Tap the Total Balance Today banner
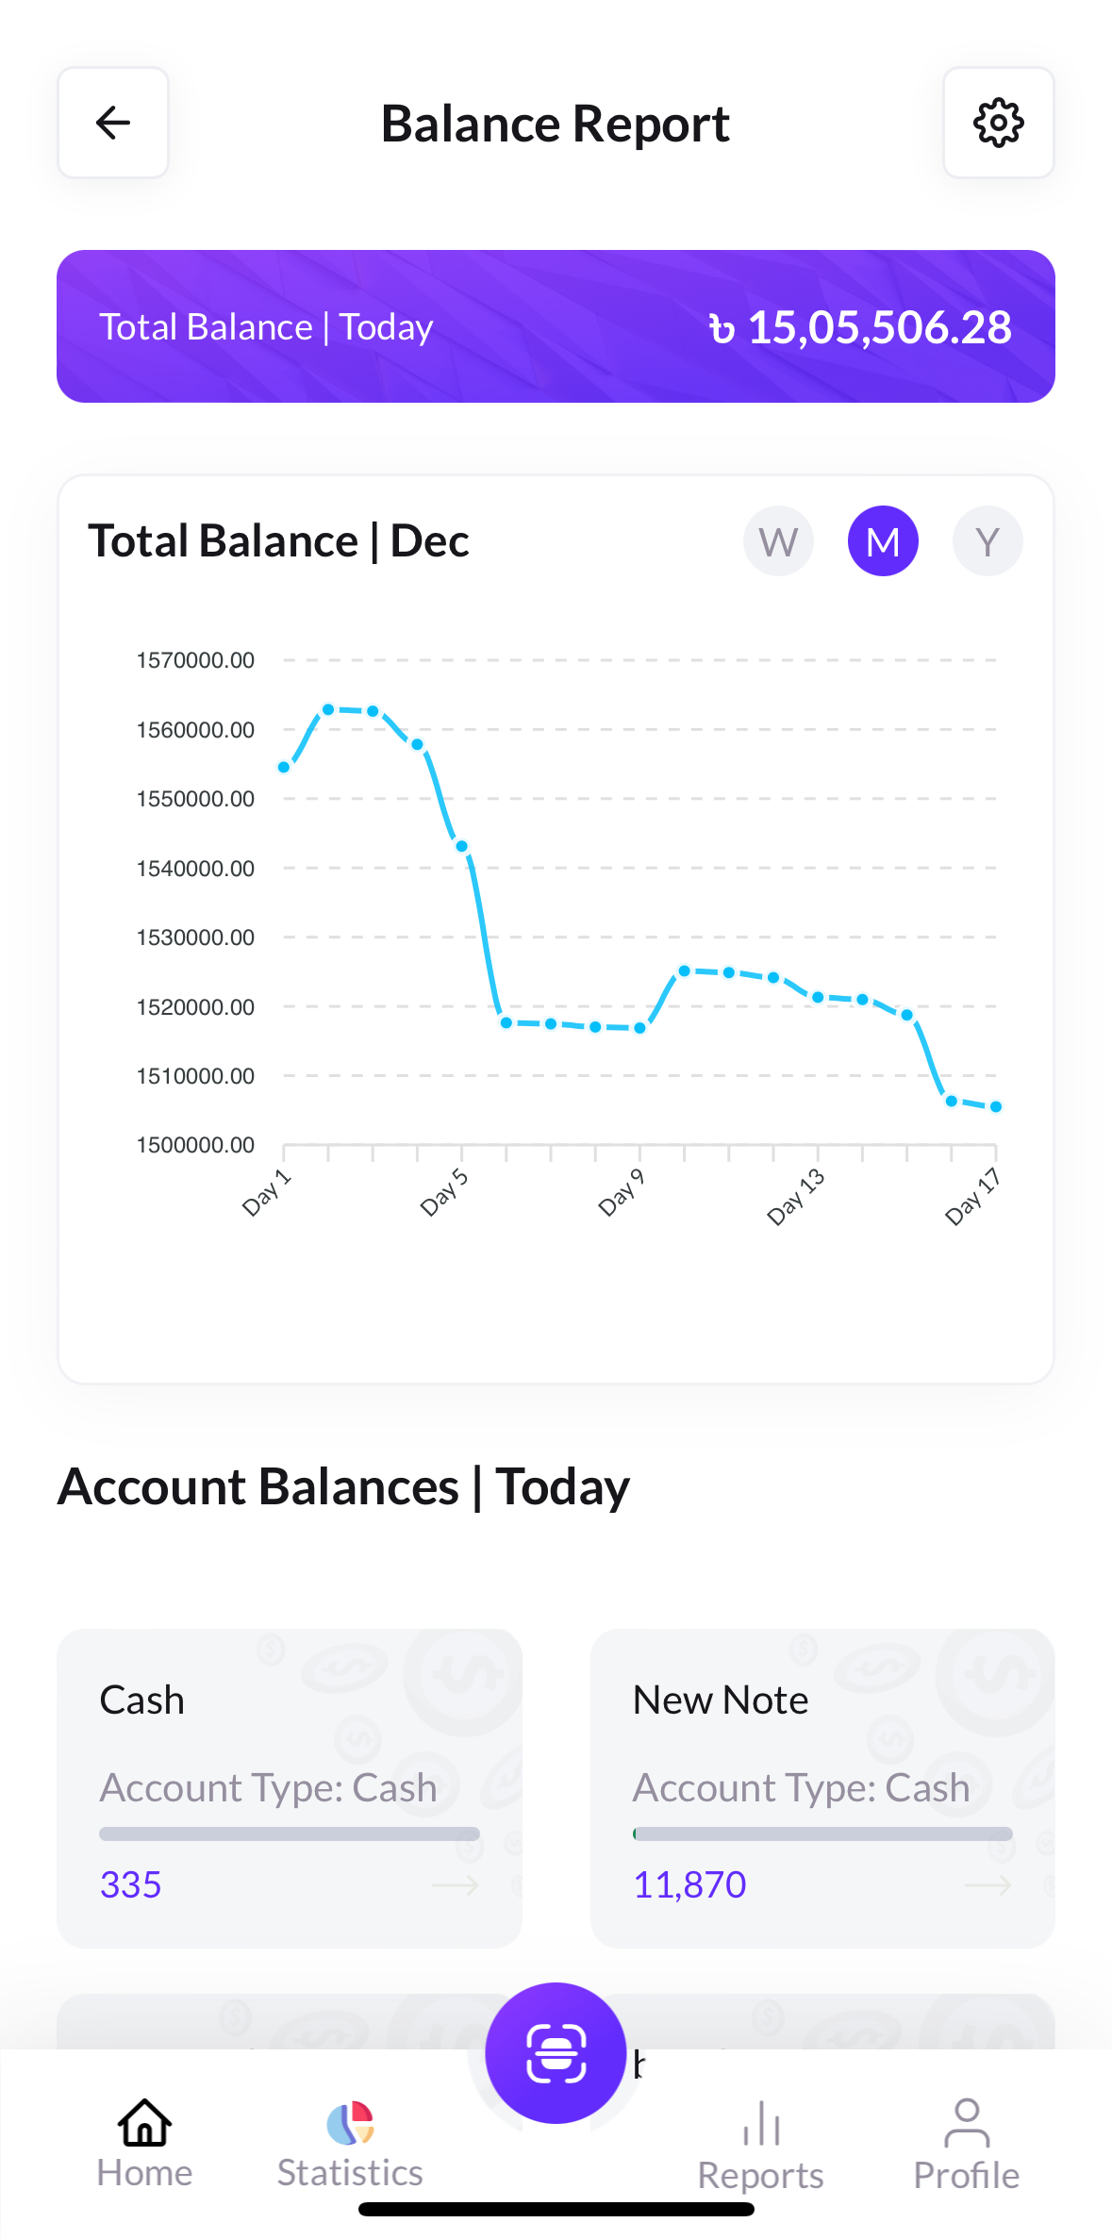 pyautogui.click(x=556, y=326)
